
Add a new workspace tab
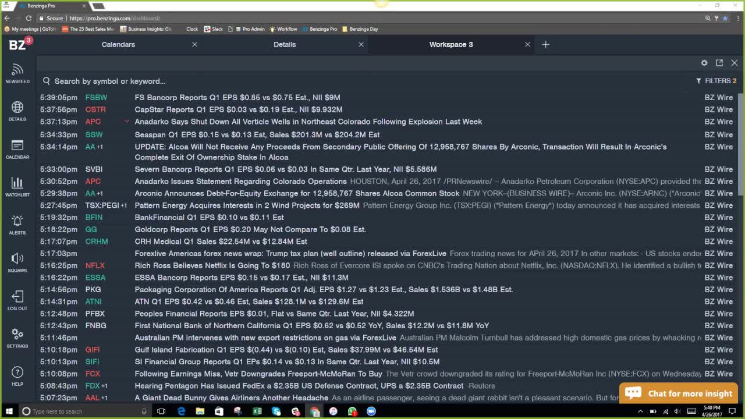(x=545, y=44)
